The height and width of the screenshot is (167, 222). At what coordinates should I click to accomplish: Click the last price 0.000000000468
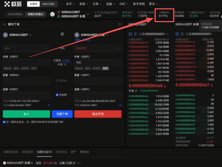point(146,86)
